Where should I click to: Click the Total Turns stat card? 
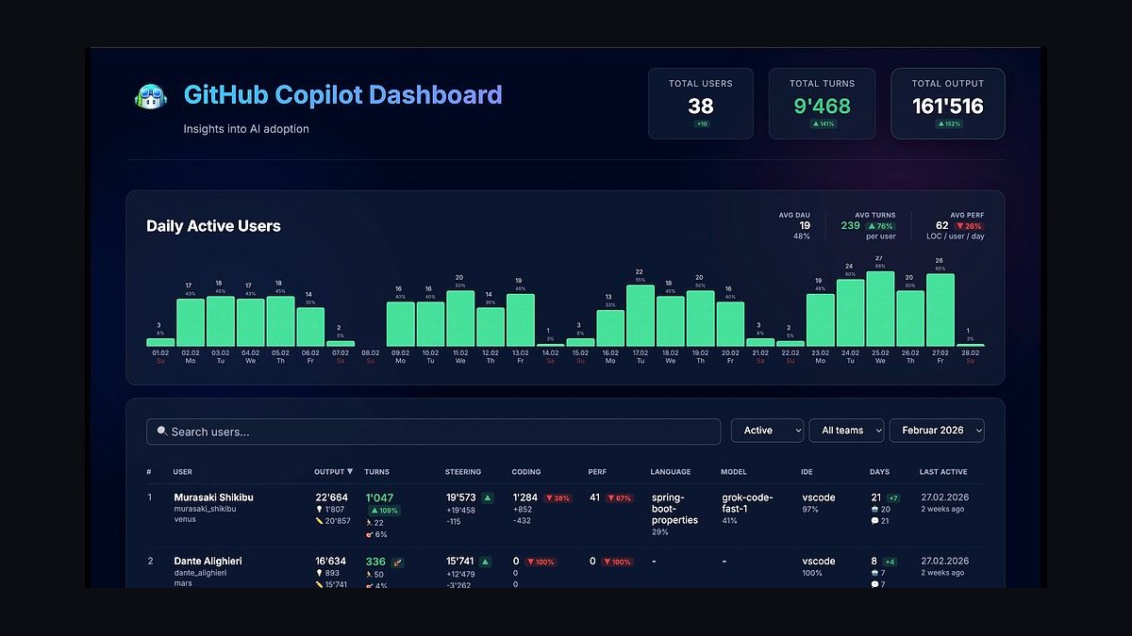click(x=822, y=104)
